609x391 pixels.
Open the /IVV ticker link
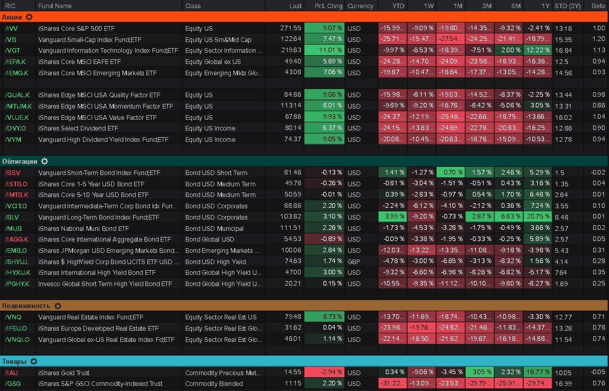click(11, 28)
